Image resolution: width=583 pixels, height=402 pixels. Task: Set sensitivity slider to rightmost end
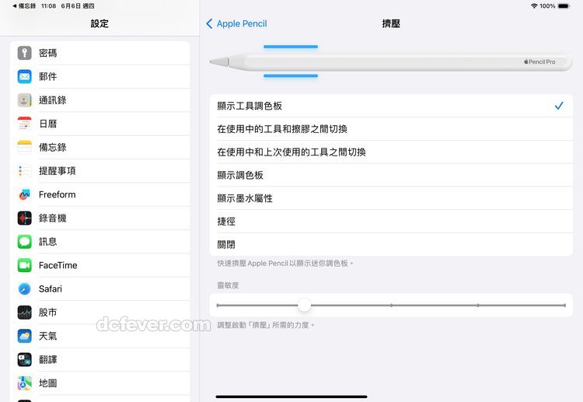pos(565,306)
